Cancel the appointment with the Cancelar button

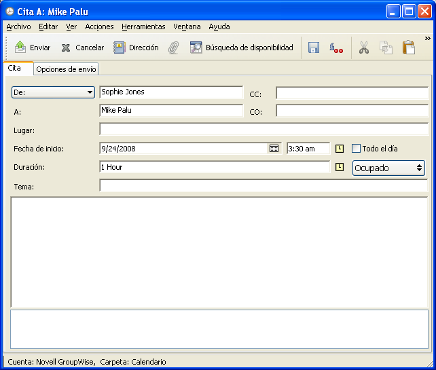(x=82, y=48)
